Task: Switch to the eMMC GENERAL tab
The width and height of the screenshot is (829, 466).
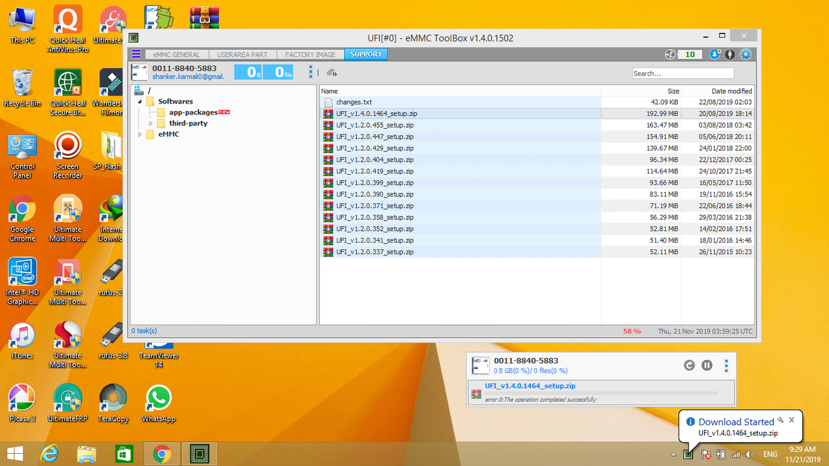Action: (177, 54)
